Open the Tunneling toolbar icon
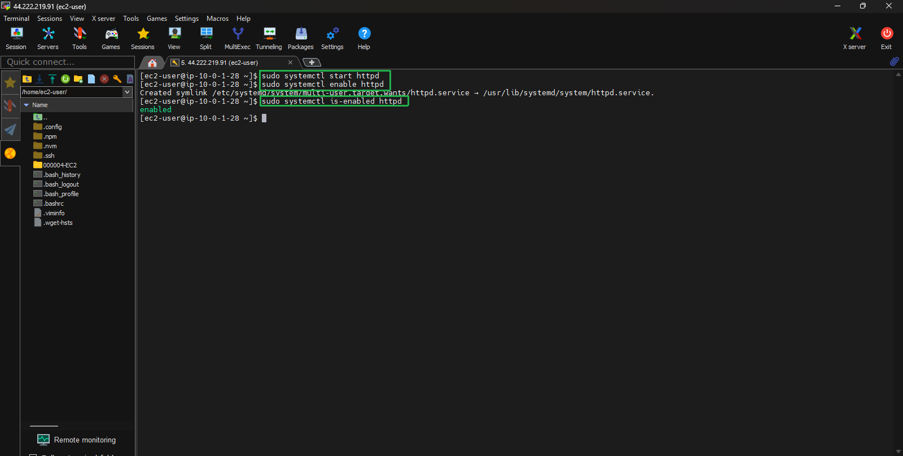Image resolution: width=903 pixels, height=456 pixels. click(269, 38)
